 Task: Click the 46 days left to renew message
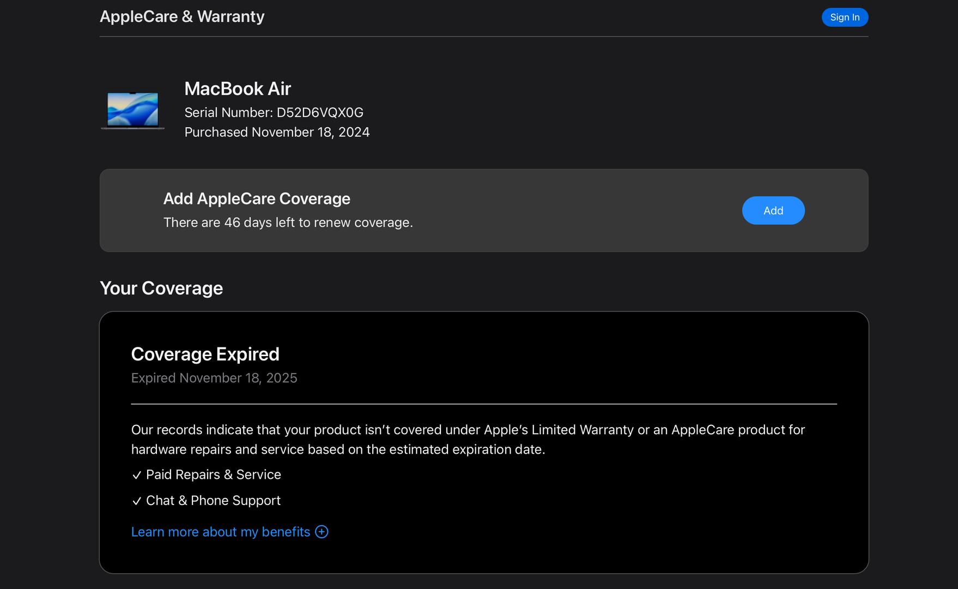288,223
